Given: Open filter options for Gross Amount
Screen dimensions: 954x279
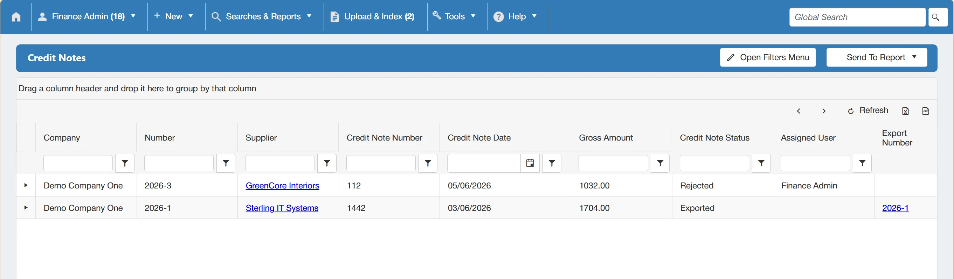Looking at the screenshot, I should [660, 163].
